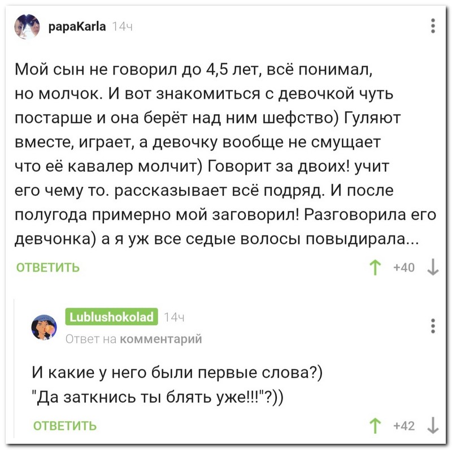Screen dimensions: 452x450
Task: Click ОТВЕТИТЬ under Lublushokolad's reply
Action: coord(65,426)
